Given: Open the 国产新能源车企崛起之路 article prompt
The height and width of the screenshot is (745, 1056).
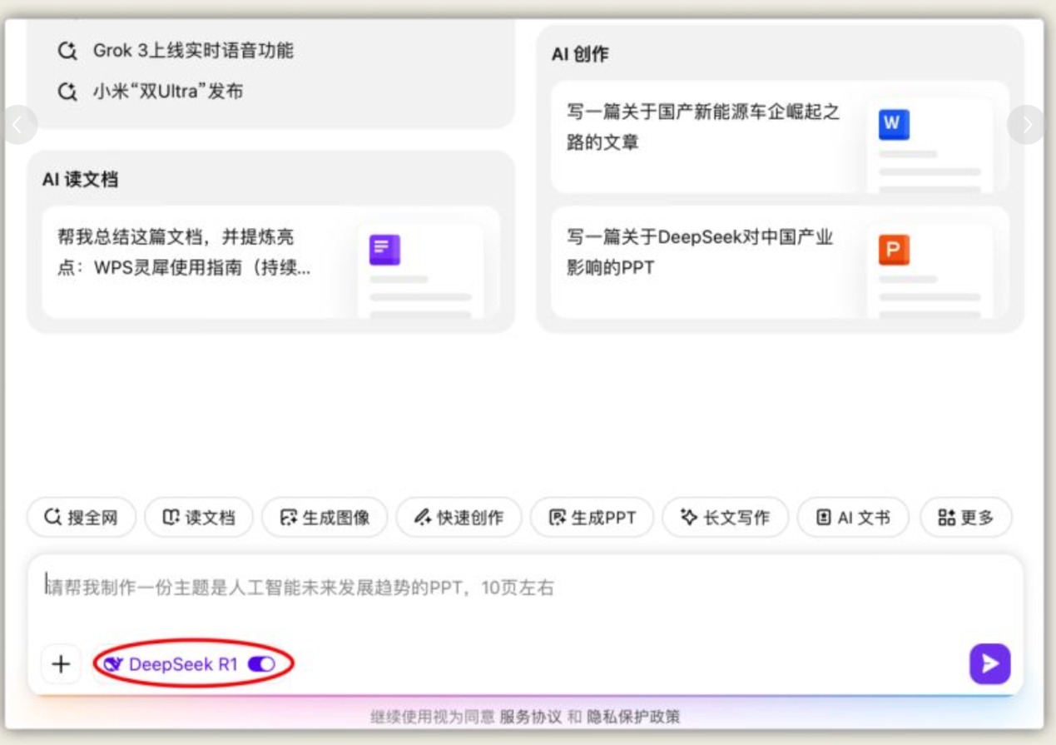Looking at the screenshot, I should coord(780,137).
